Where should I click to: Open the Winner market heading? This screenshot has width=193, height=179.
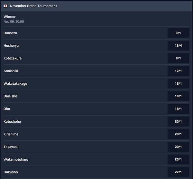(x=9, y=17)
